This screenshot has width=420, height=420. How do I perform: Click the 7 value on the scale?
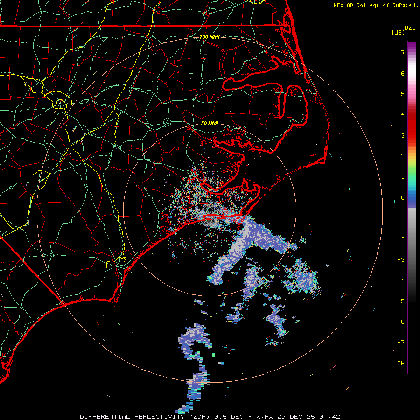(x=403, y=52)
